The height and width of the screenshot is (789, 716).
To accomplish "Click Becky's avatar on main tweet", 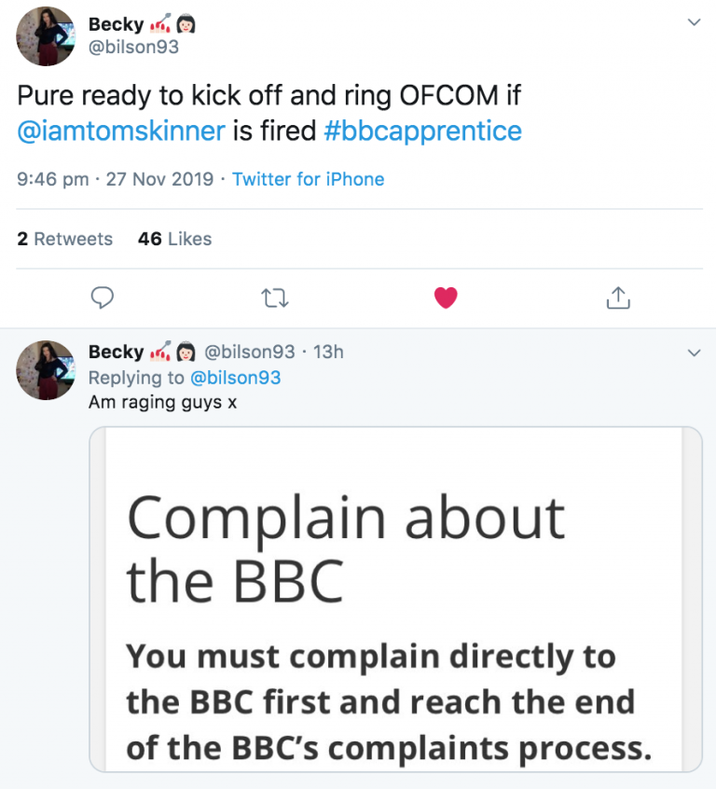I will (x=46, y=35).
